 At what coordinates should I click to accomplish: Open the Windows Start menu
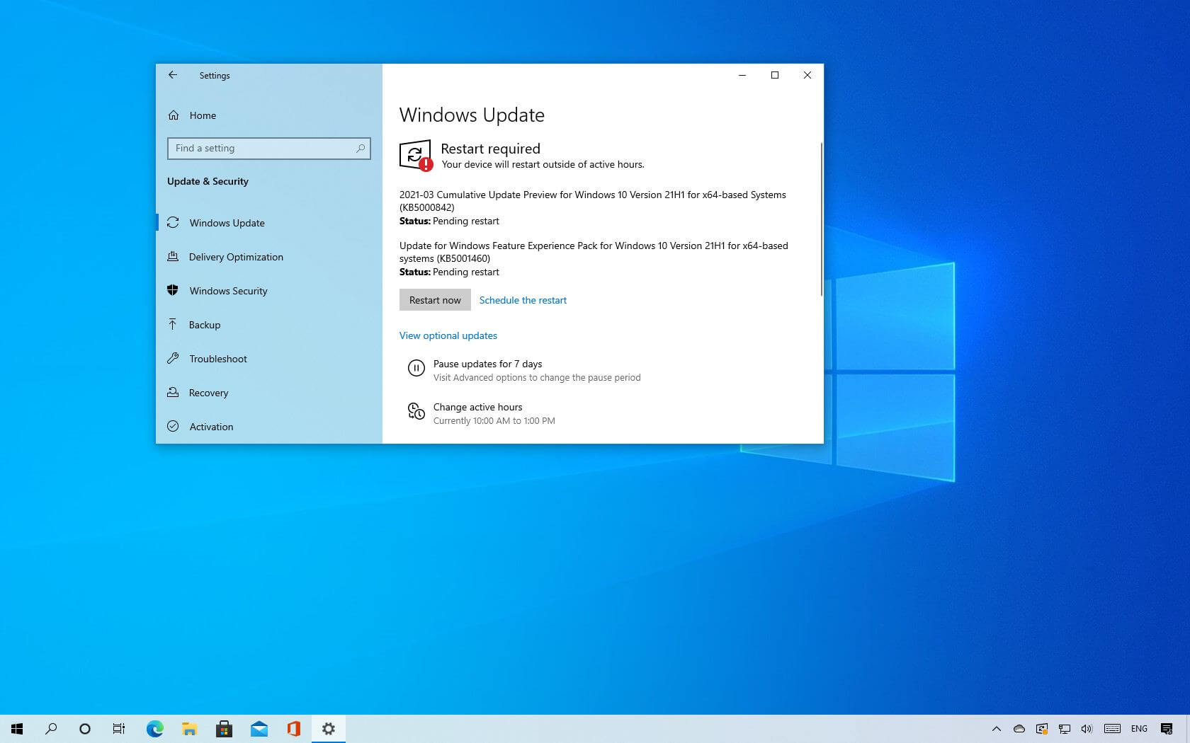click(x=17, y=729)
